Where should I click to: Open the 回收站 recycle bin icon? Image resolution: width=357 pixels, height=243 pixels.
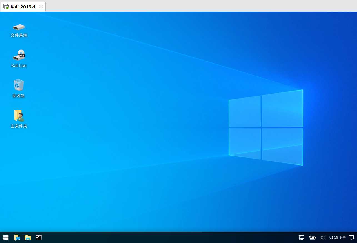19,85
